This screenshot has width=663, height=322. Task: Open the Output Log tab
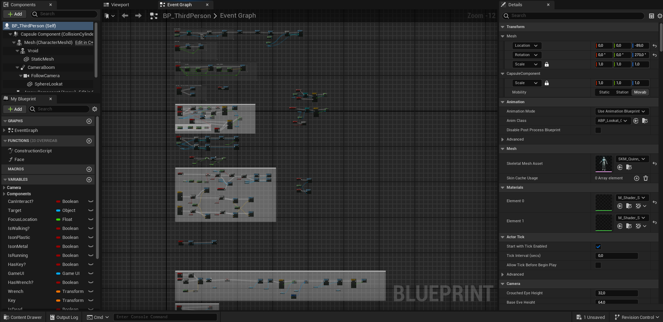click(x=64, y=317)
